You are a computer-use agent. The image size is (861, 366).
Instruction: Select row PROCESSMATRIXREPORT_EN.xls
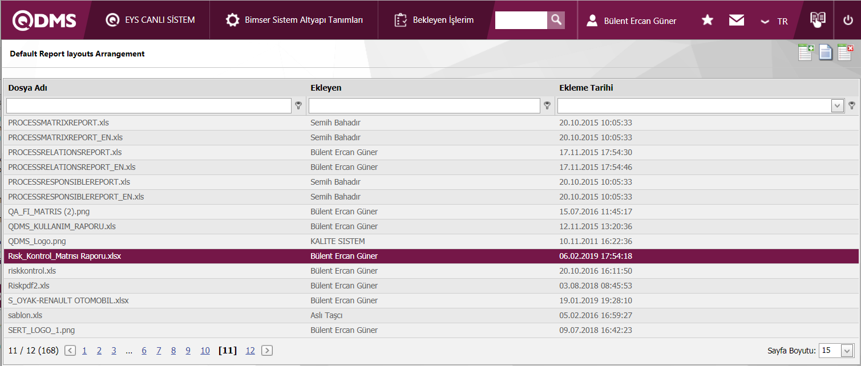431,137
